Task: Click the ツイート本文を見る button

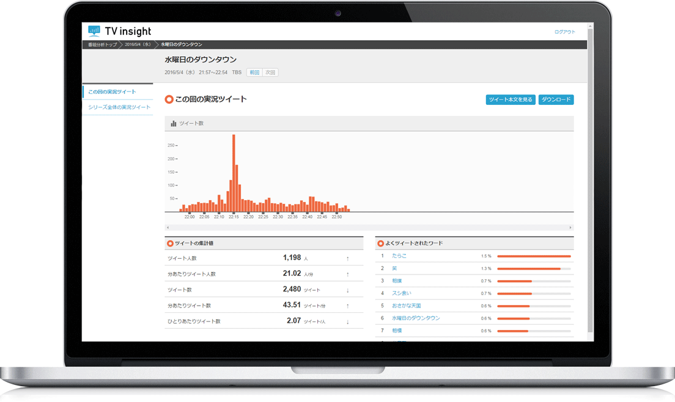Action: (511, 99)
